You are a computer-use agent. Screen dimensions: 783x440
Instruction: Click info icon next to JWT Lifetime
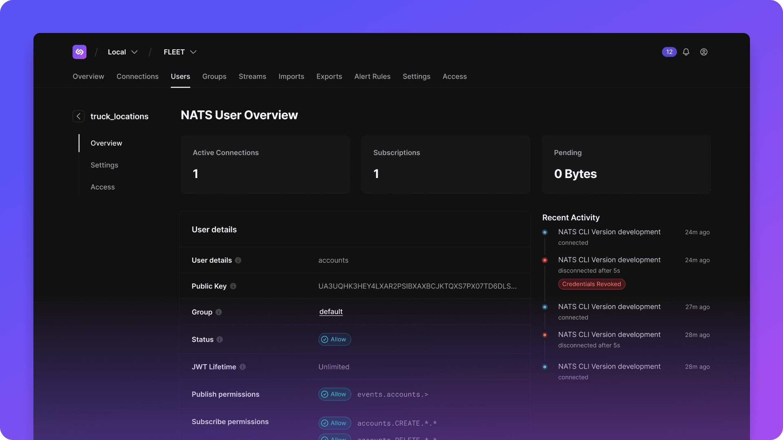pos(243,367)
